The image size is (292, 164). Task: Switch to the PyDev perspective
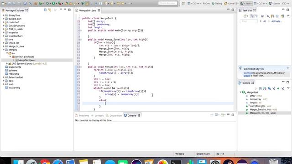tap(206, 3)
